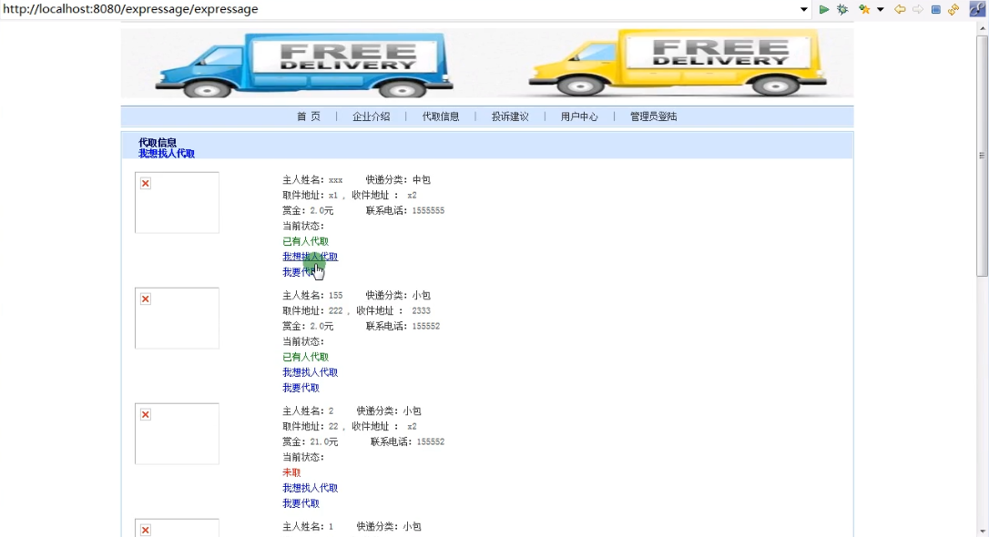Click the broken image beside the xxx record
989x537 pixels.
click(178, 202)
